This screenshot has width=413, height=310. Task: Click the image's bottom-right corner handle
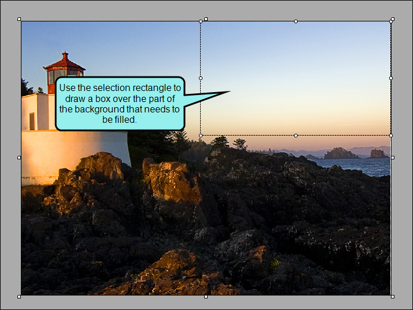(x=393, y=297)
